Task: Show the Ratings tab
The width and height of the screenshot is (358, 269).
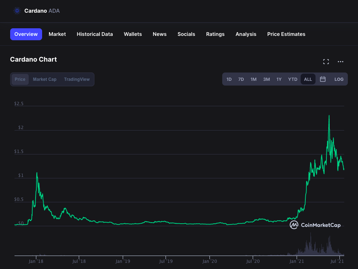Action: (x=215, y=34)
